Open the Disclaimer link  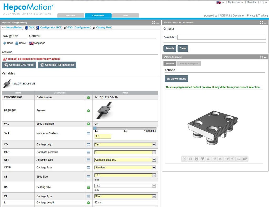tap(239, 16)
